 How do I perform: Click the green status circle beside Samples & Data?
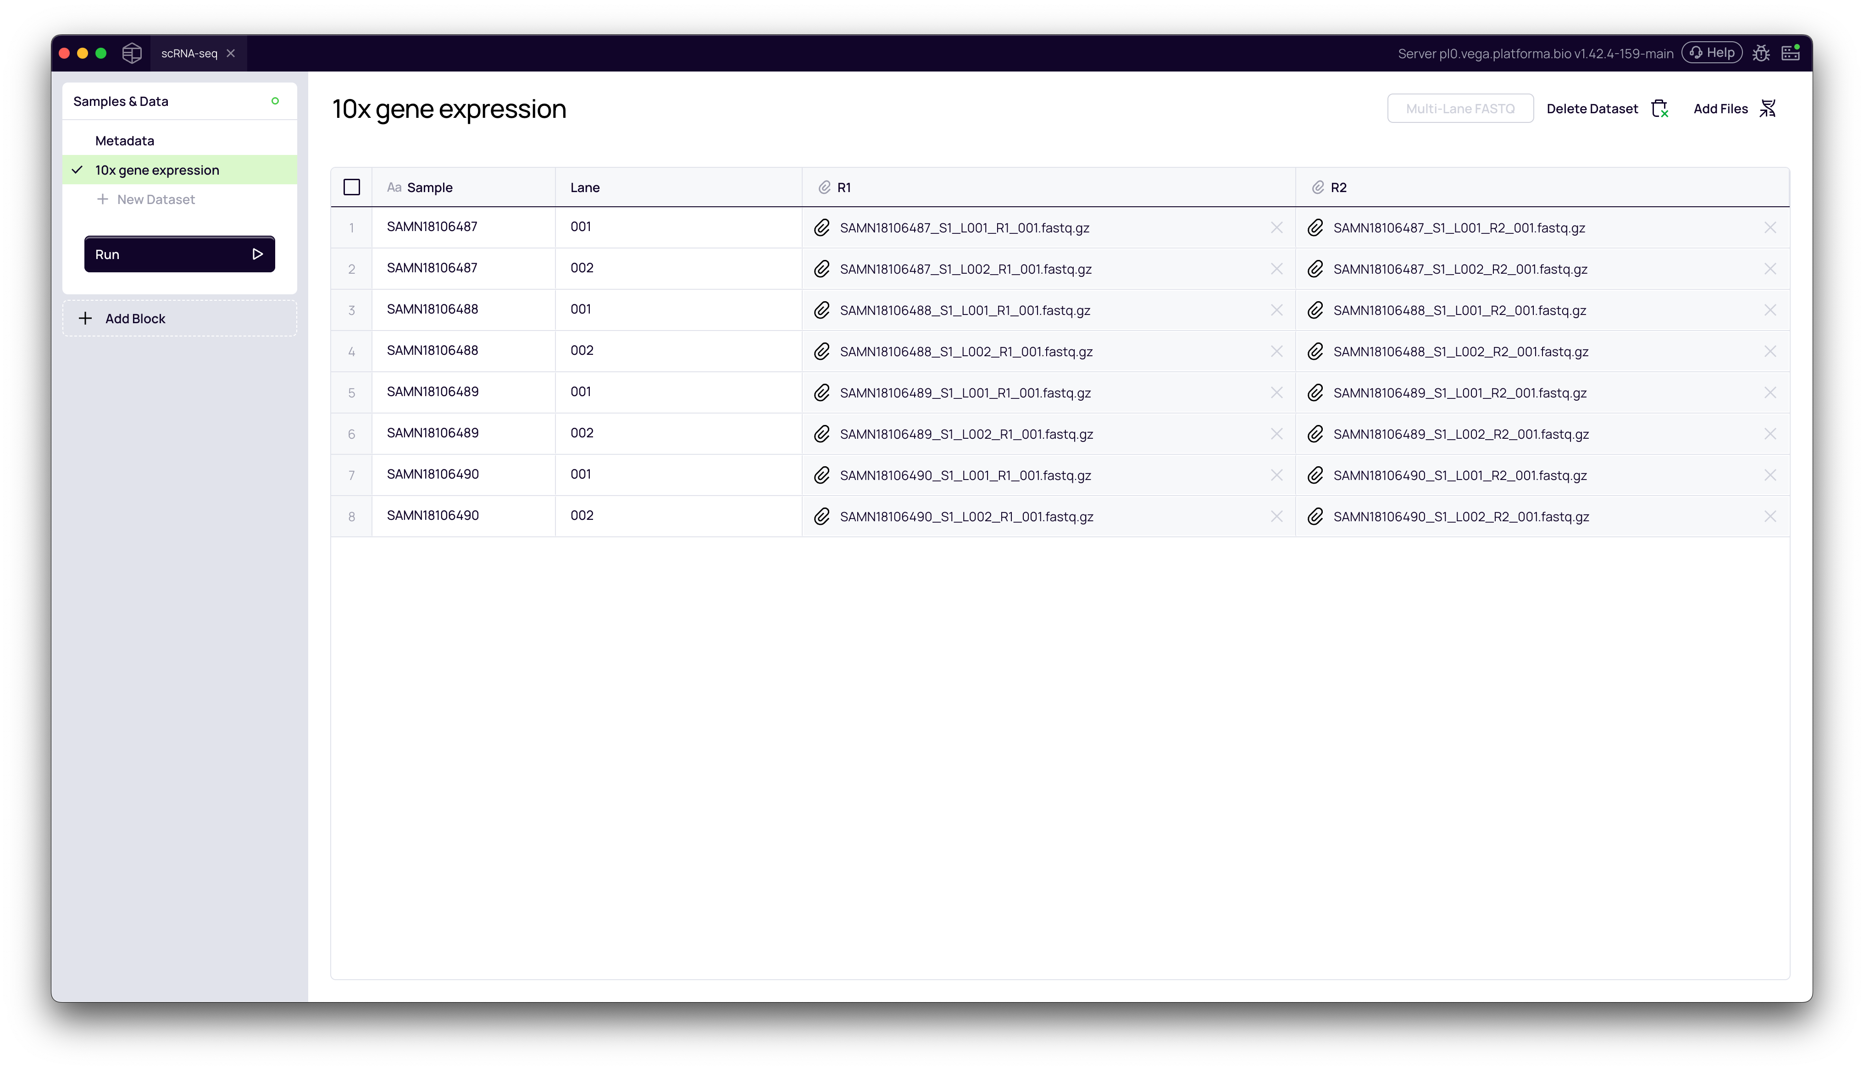275,101
